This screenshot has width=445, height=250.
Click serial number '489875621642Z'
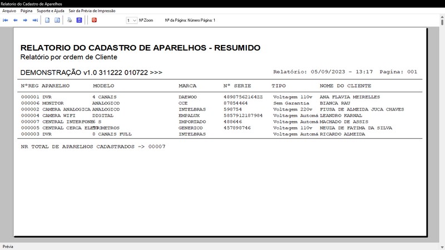(243, 97)
